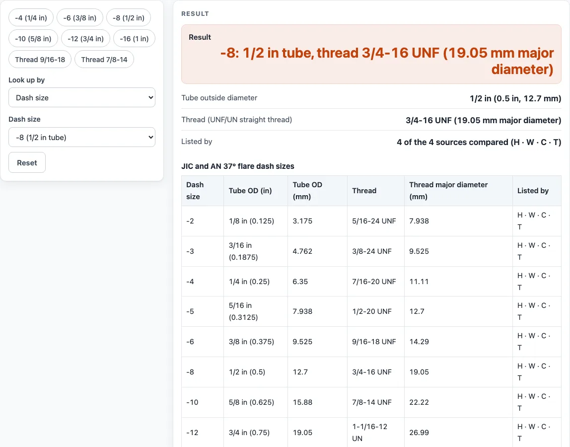Viewport: 570px width, 447px height.
Task: Click the 3/16 in (0.1875) tube cell
Action: pyautogui.click(x=256, y=251)
